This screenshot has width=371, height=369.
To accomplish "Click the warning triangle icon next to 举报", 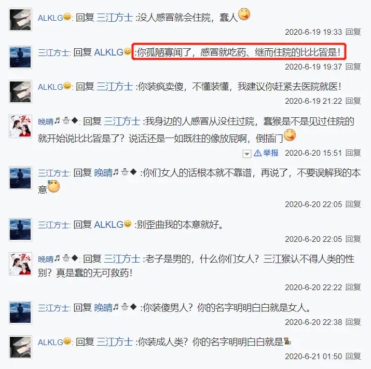I will (257, 153).
